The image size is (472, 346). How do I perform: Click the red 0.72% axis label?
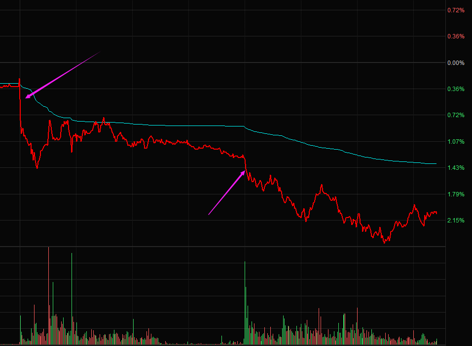pos(456,10)
